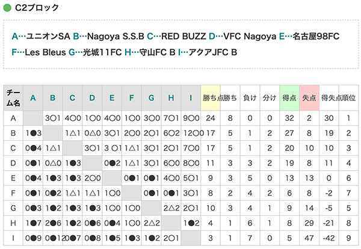Select the C2ブロック heading text
The height and width of the screenshot is (249, 361).
37,8
